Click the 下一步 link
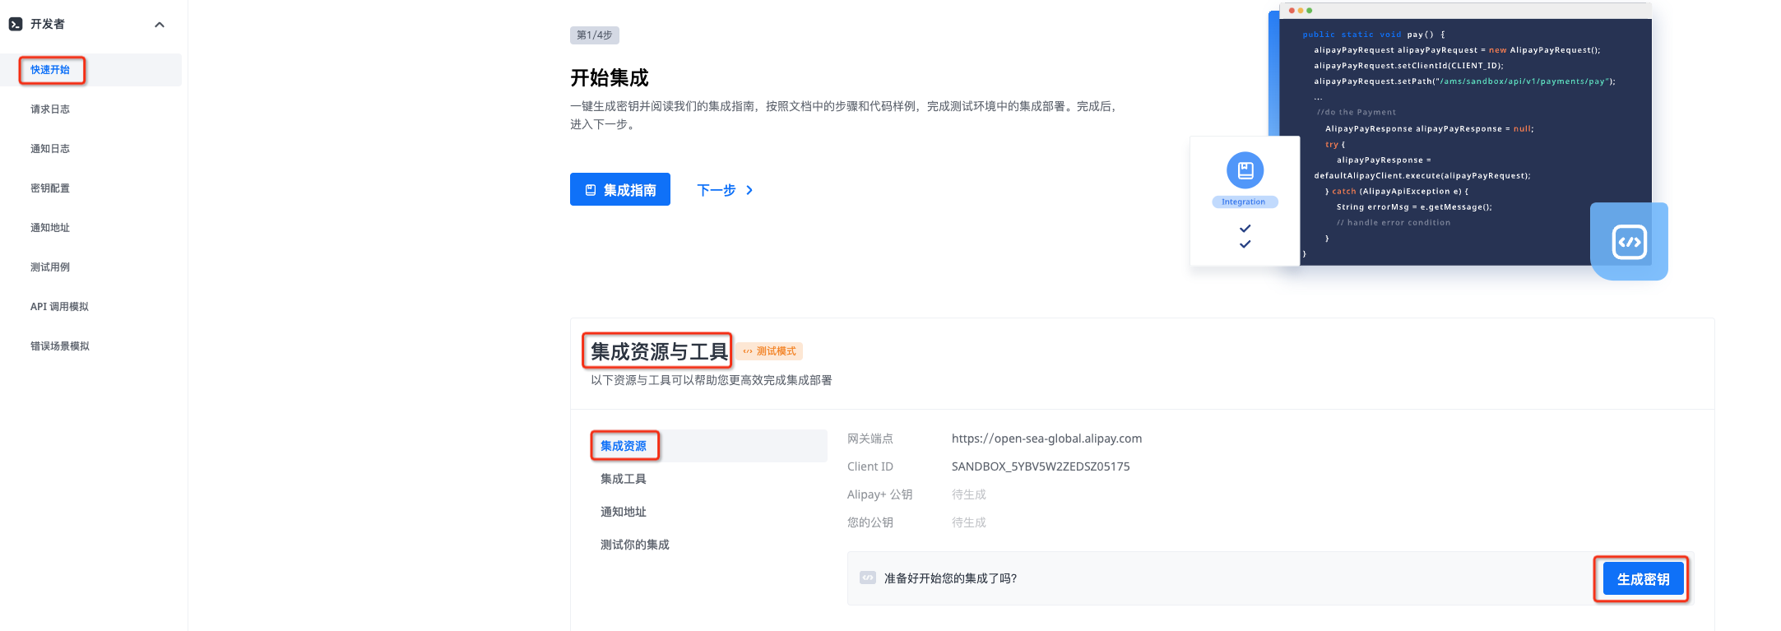The height and width of the screenshot is (631, 1781). pyautogui.click(x=716, y=190)
